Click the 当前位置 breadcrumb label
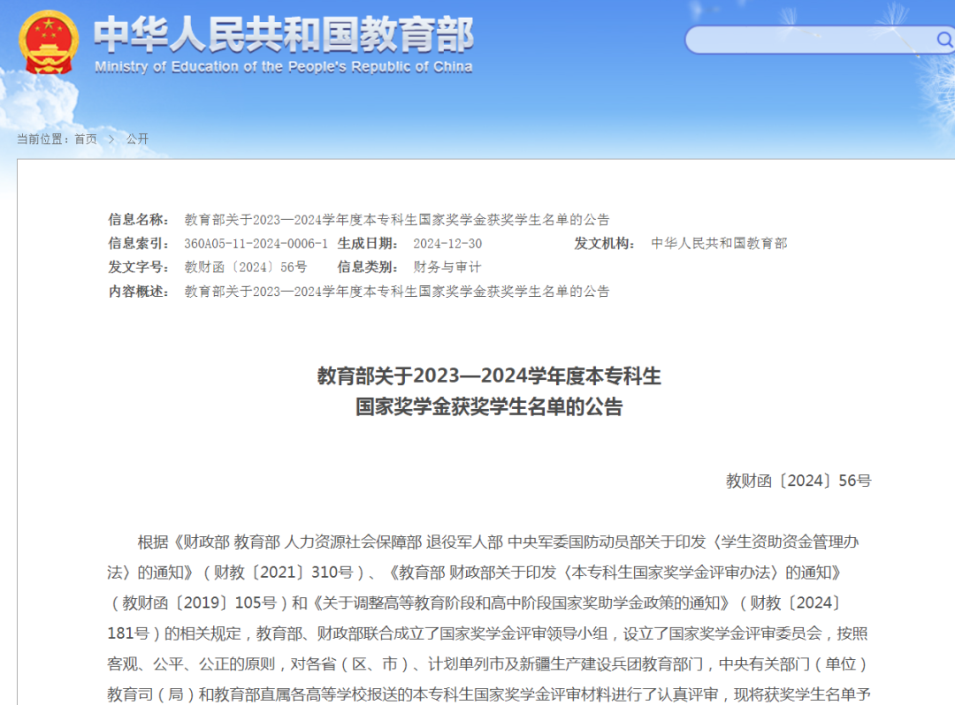This screenshot has height=705, width=955. coord(42,140)
